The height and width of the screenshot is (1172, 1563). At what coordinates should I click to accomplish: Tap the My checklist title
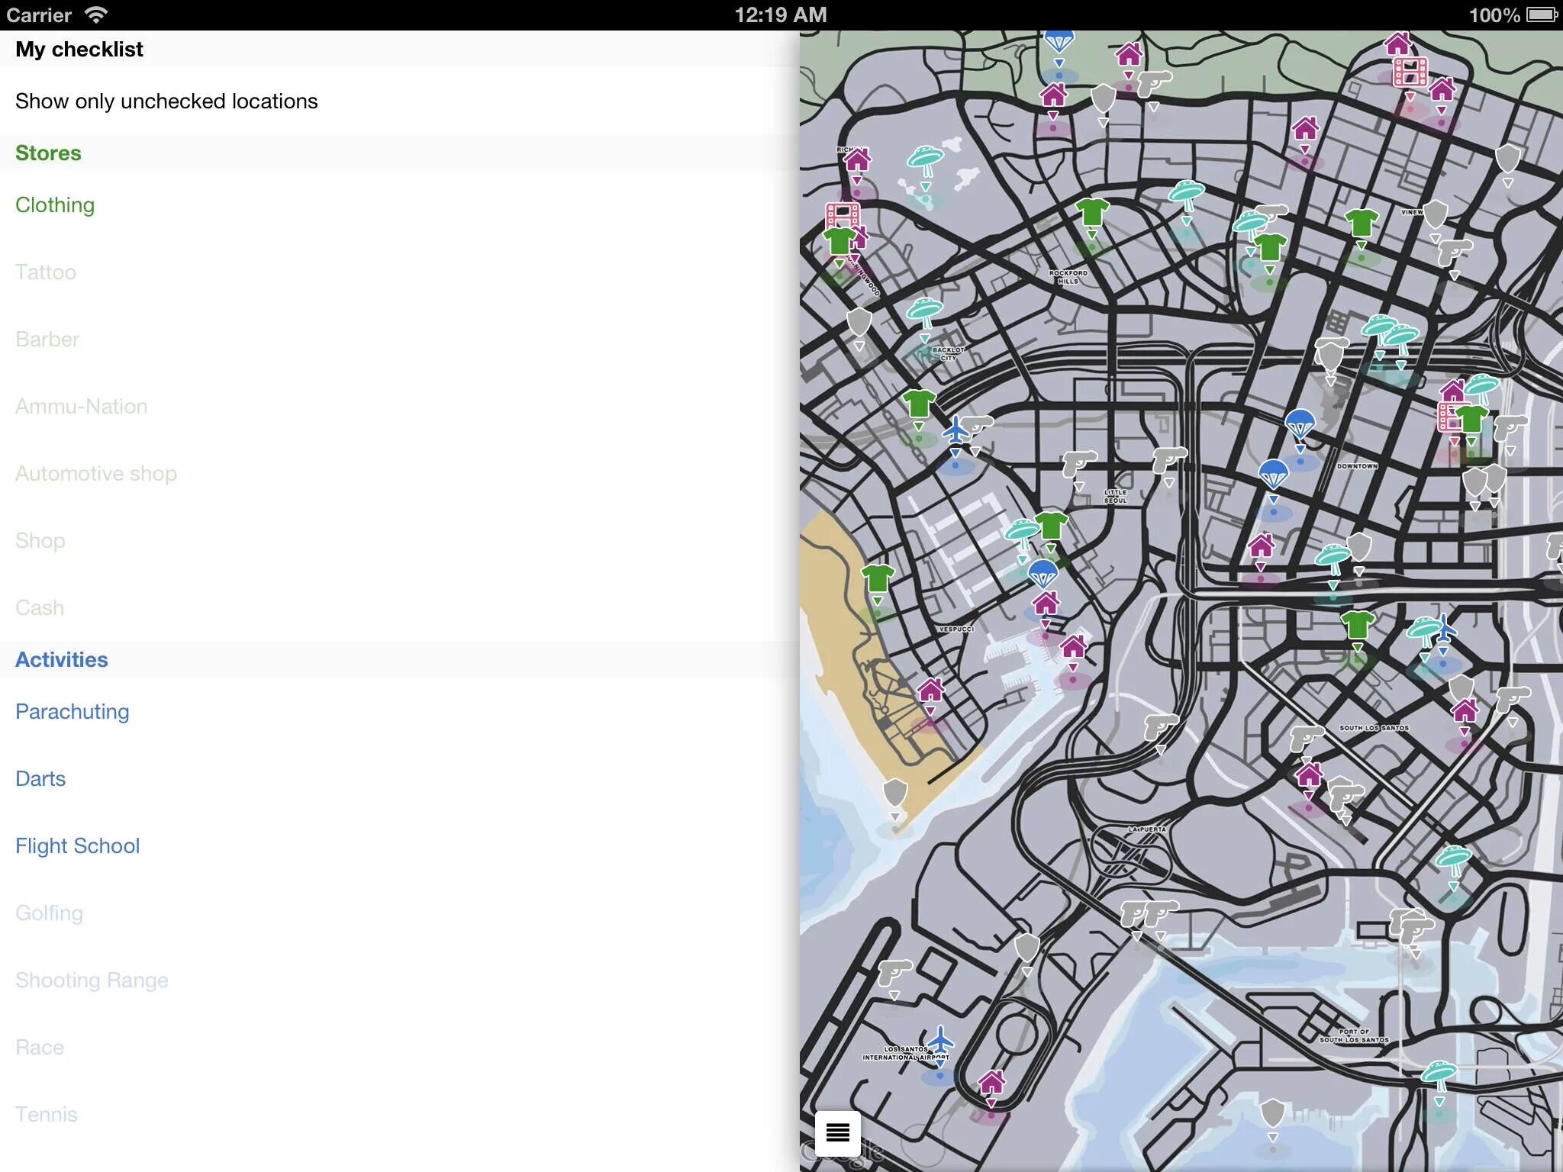click(79, 50)
